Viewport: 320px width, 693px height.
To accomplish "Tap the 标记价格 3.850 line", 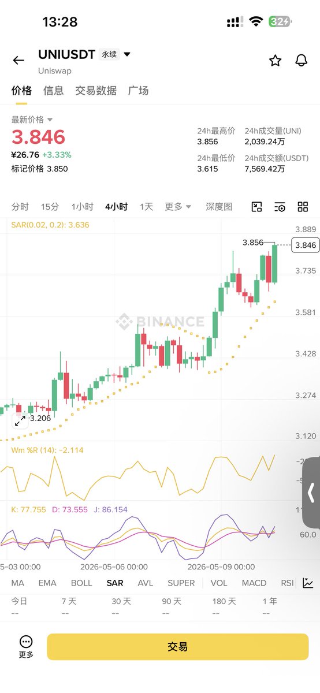I will [x=40, y=169].
